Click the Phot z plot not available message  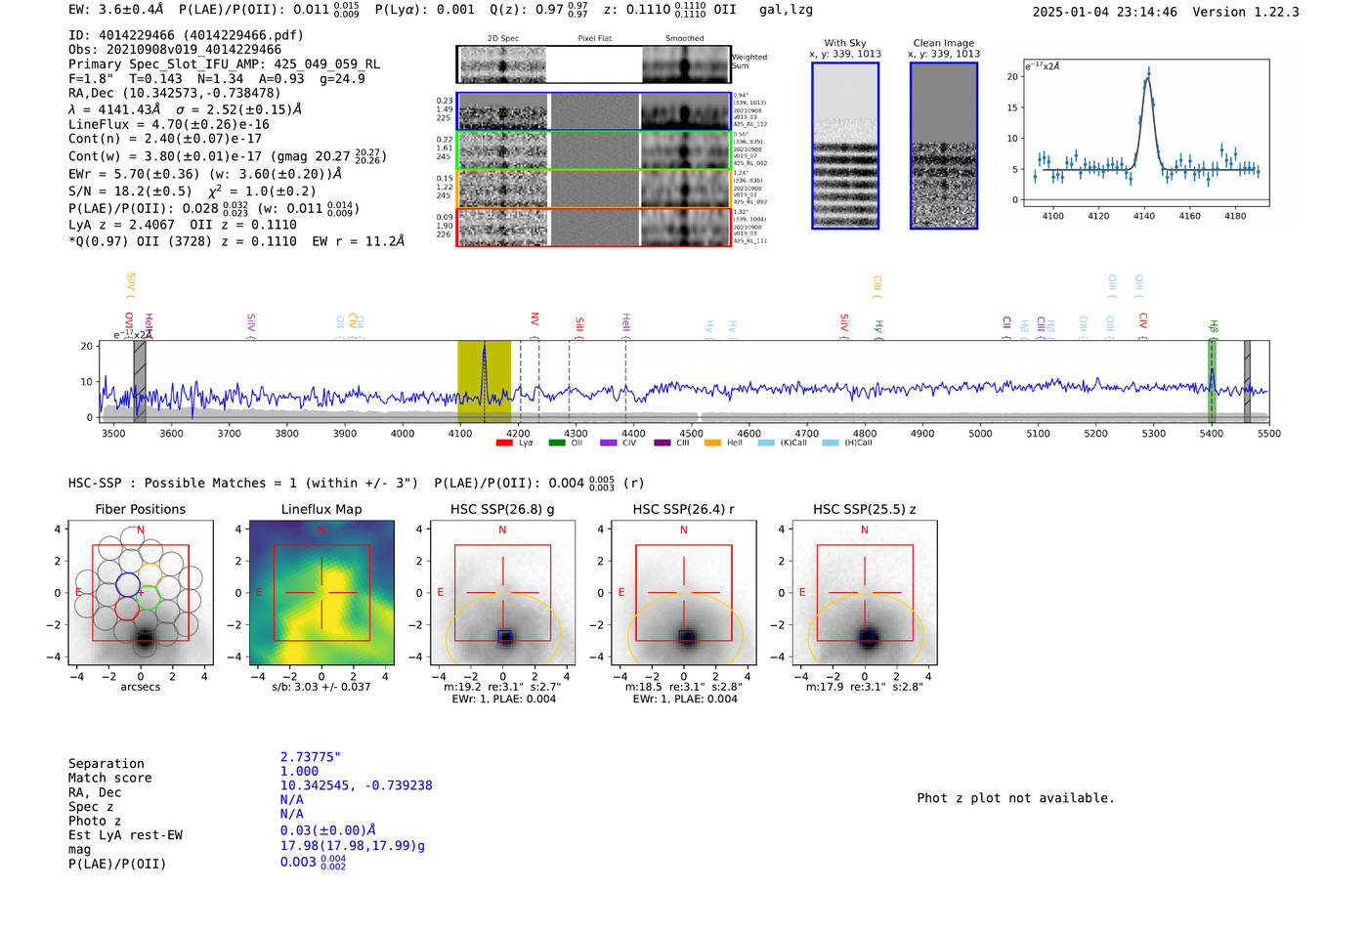tap(1016, 798)
